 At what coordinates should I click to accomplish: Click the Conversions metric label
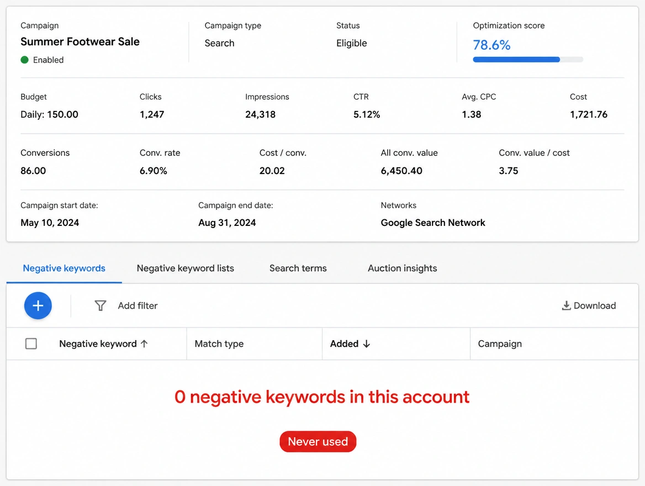pos(45,153)
